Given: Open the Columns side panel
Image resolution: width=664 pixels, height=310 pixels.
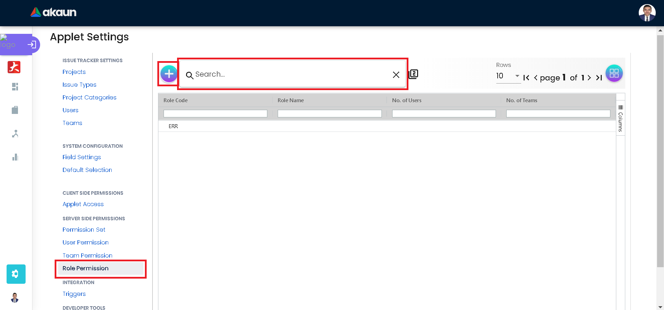Looking at the screenshot, I should (620, 118).
